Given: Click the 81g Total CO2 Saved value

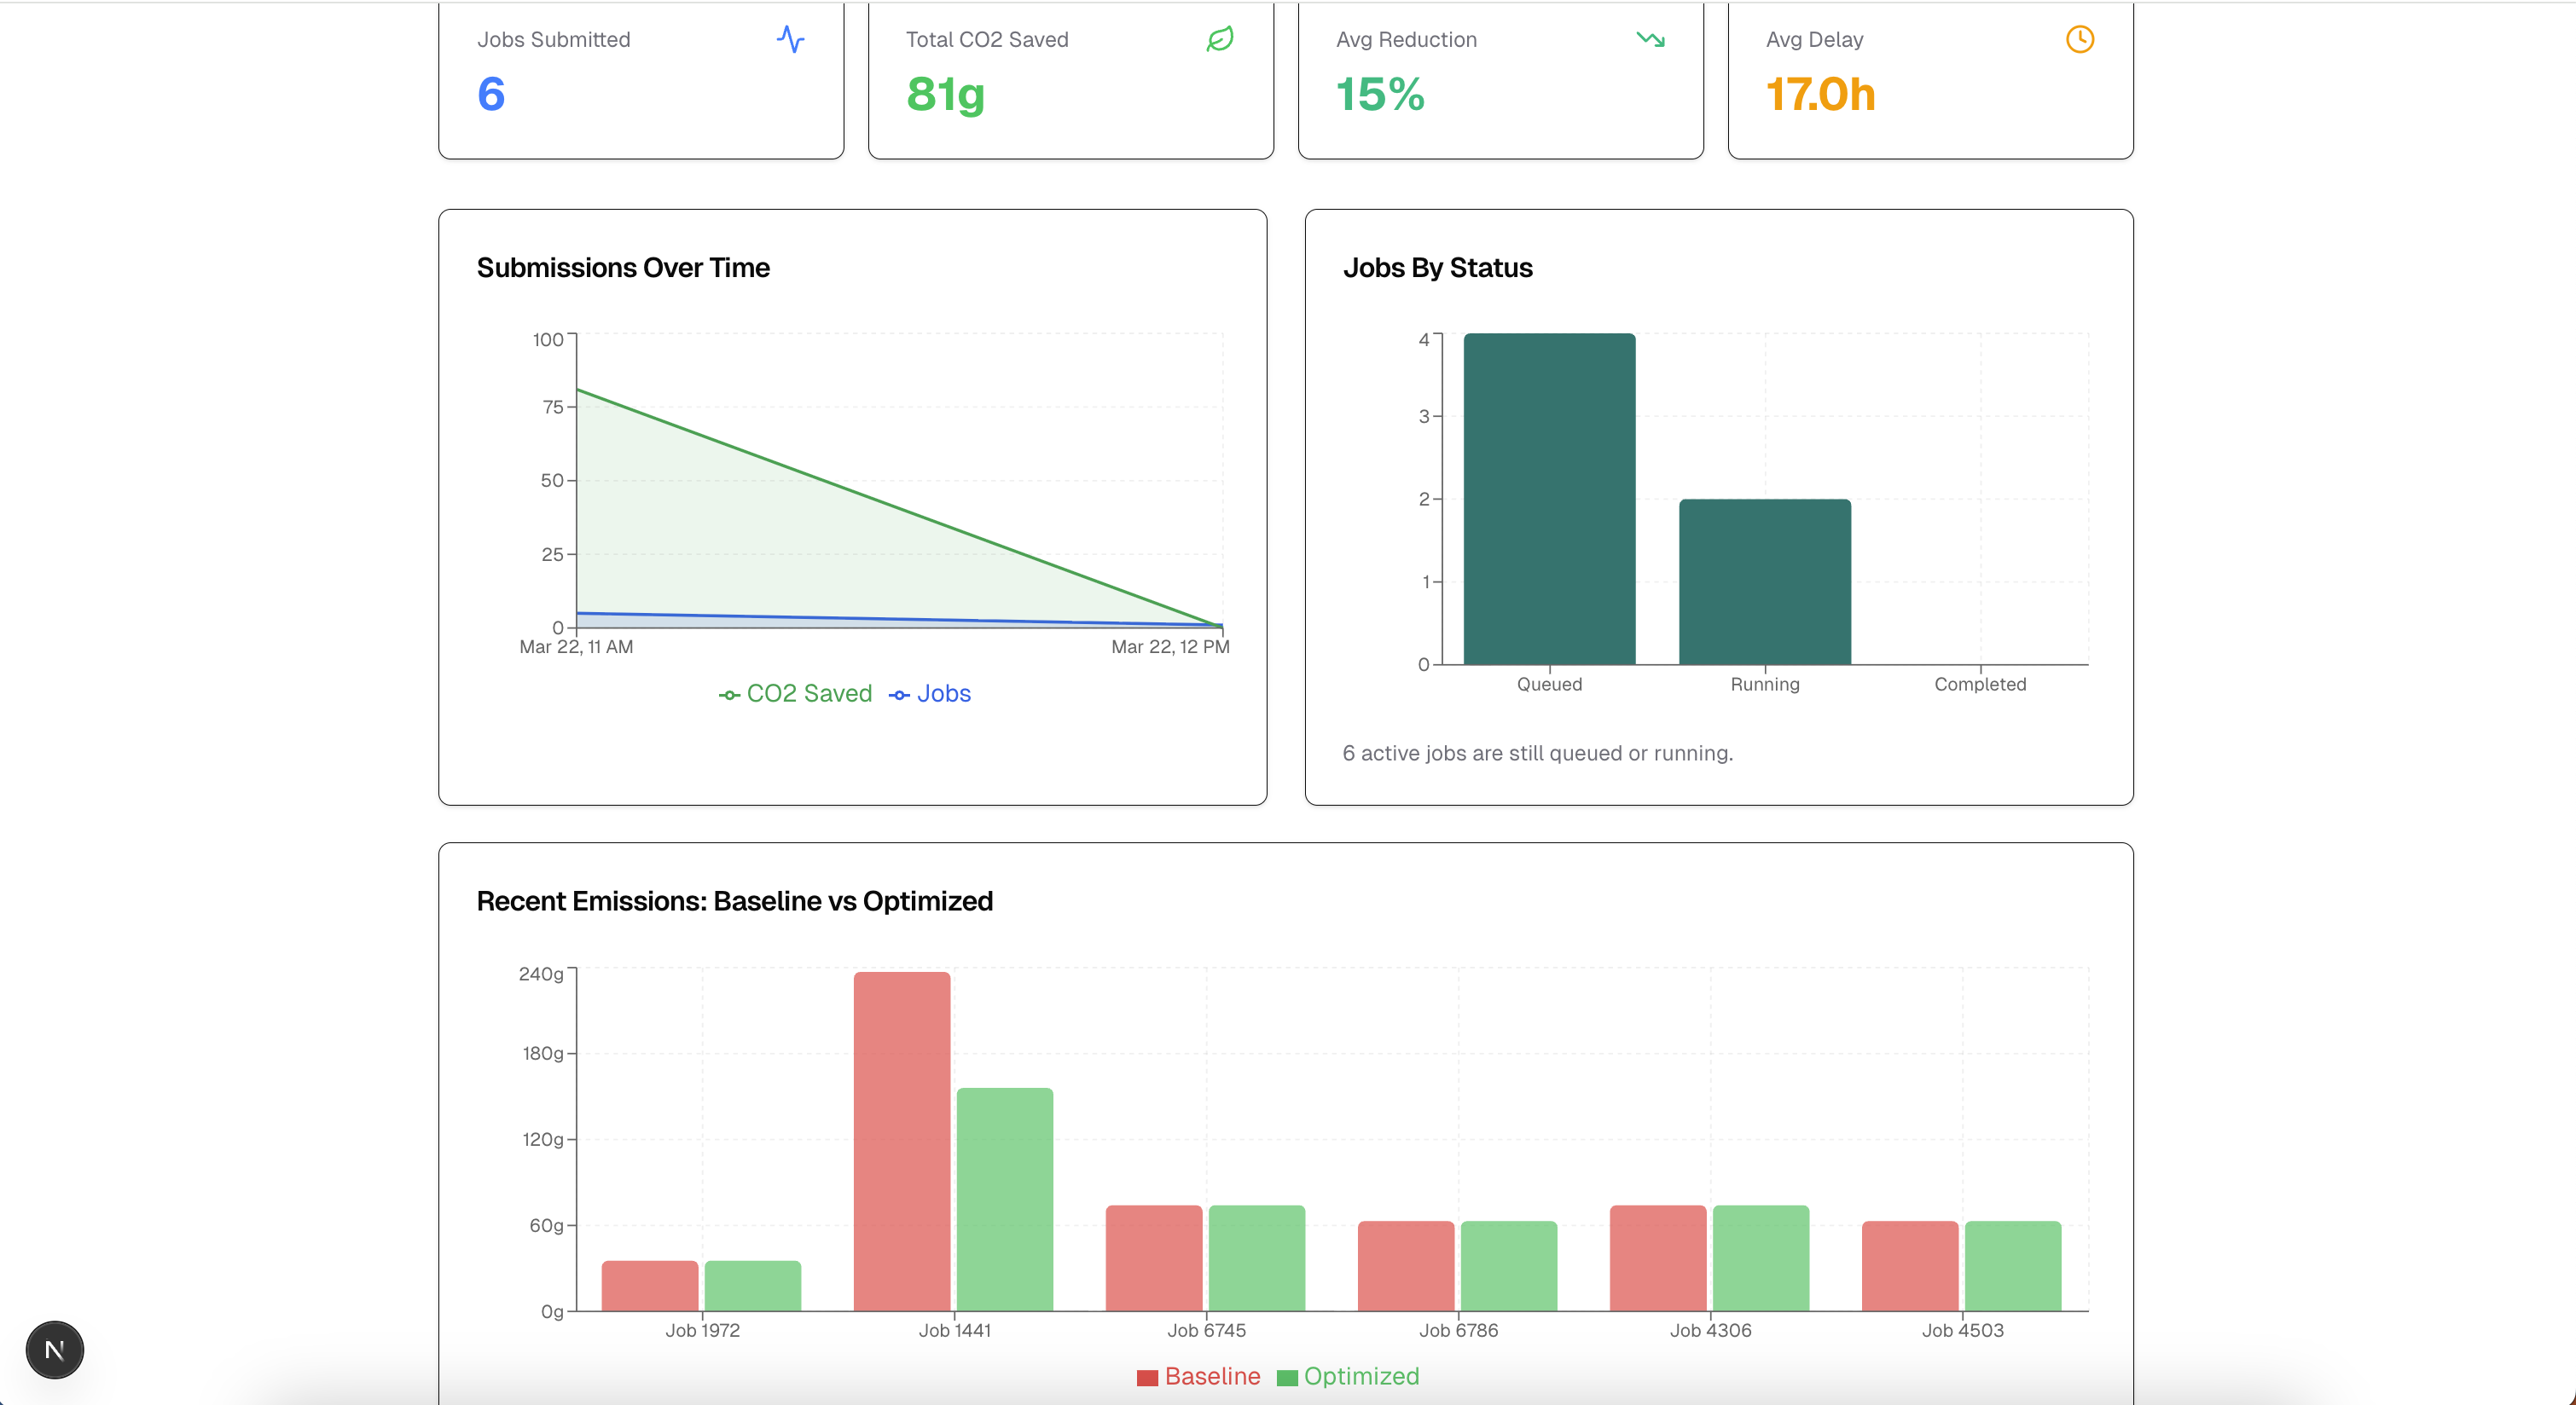Looking at the screenshot, I should click(x=945, y=94).
